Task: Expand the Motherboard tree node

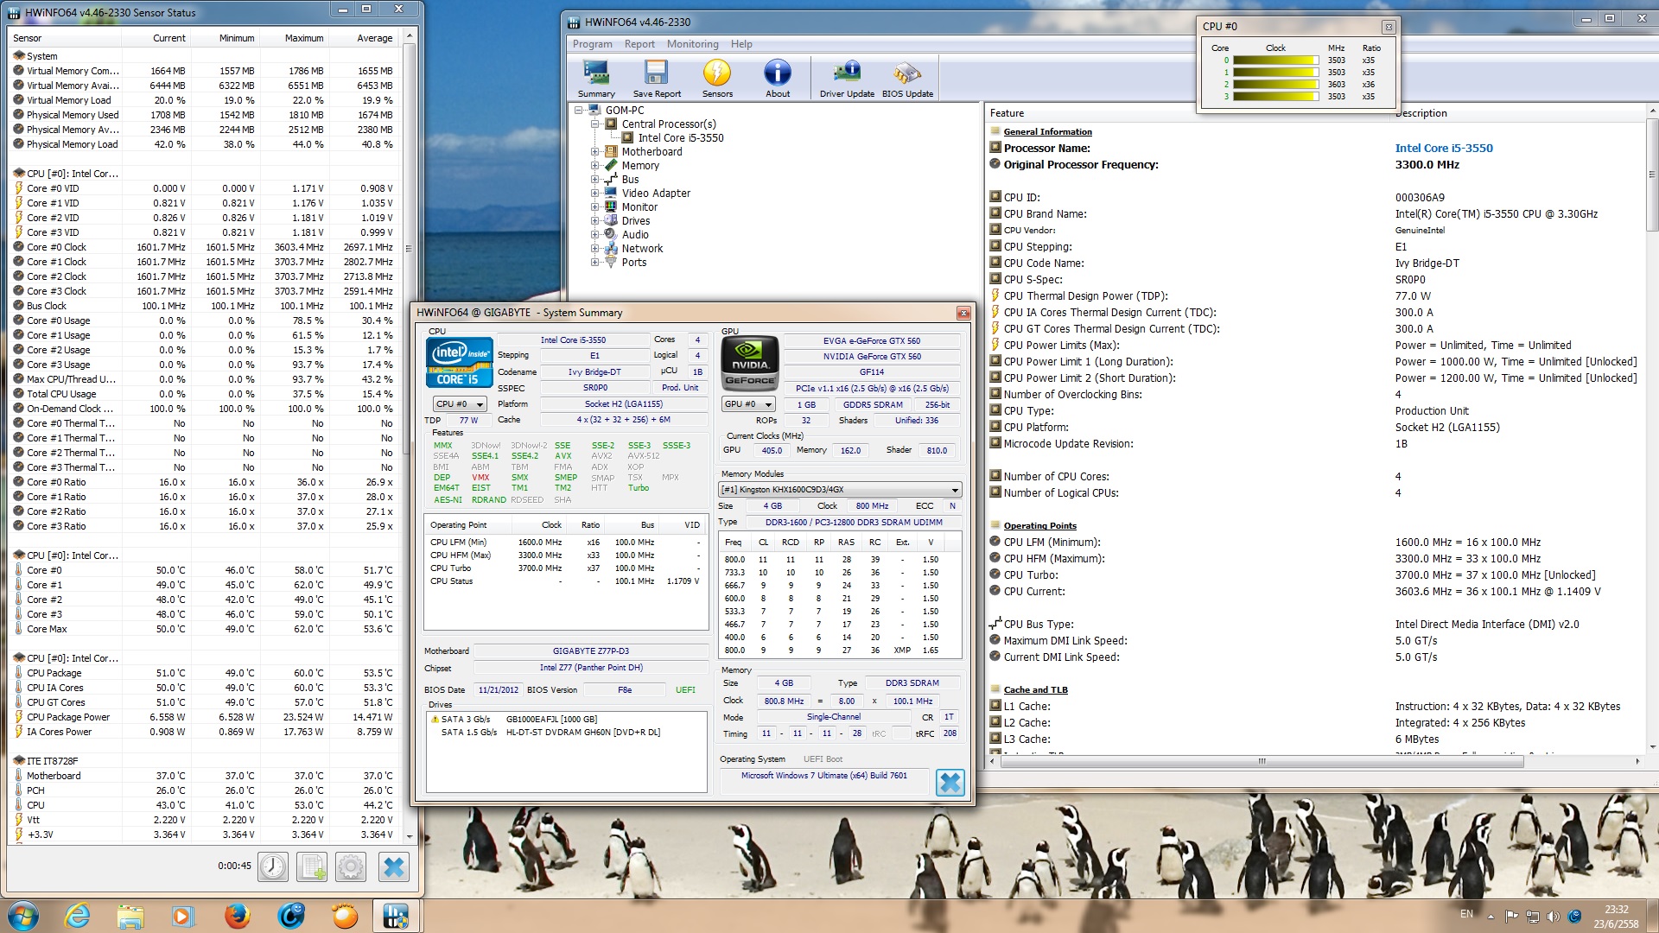Action: pyautogui.click(x=594, y=152)
